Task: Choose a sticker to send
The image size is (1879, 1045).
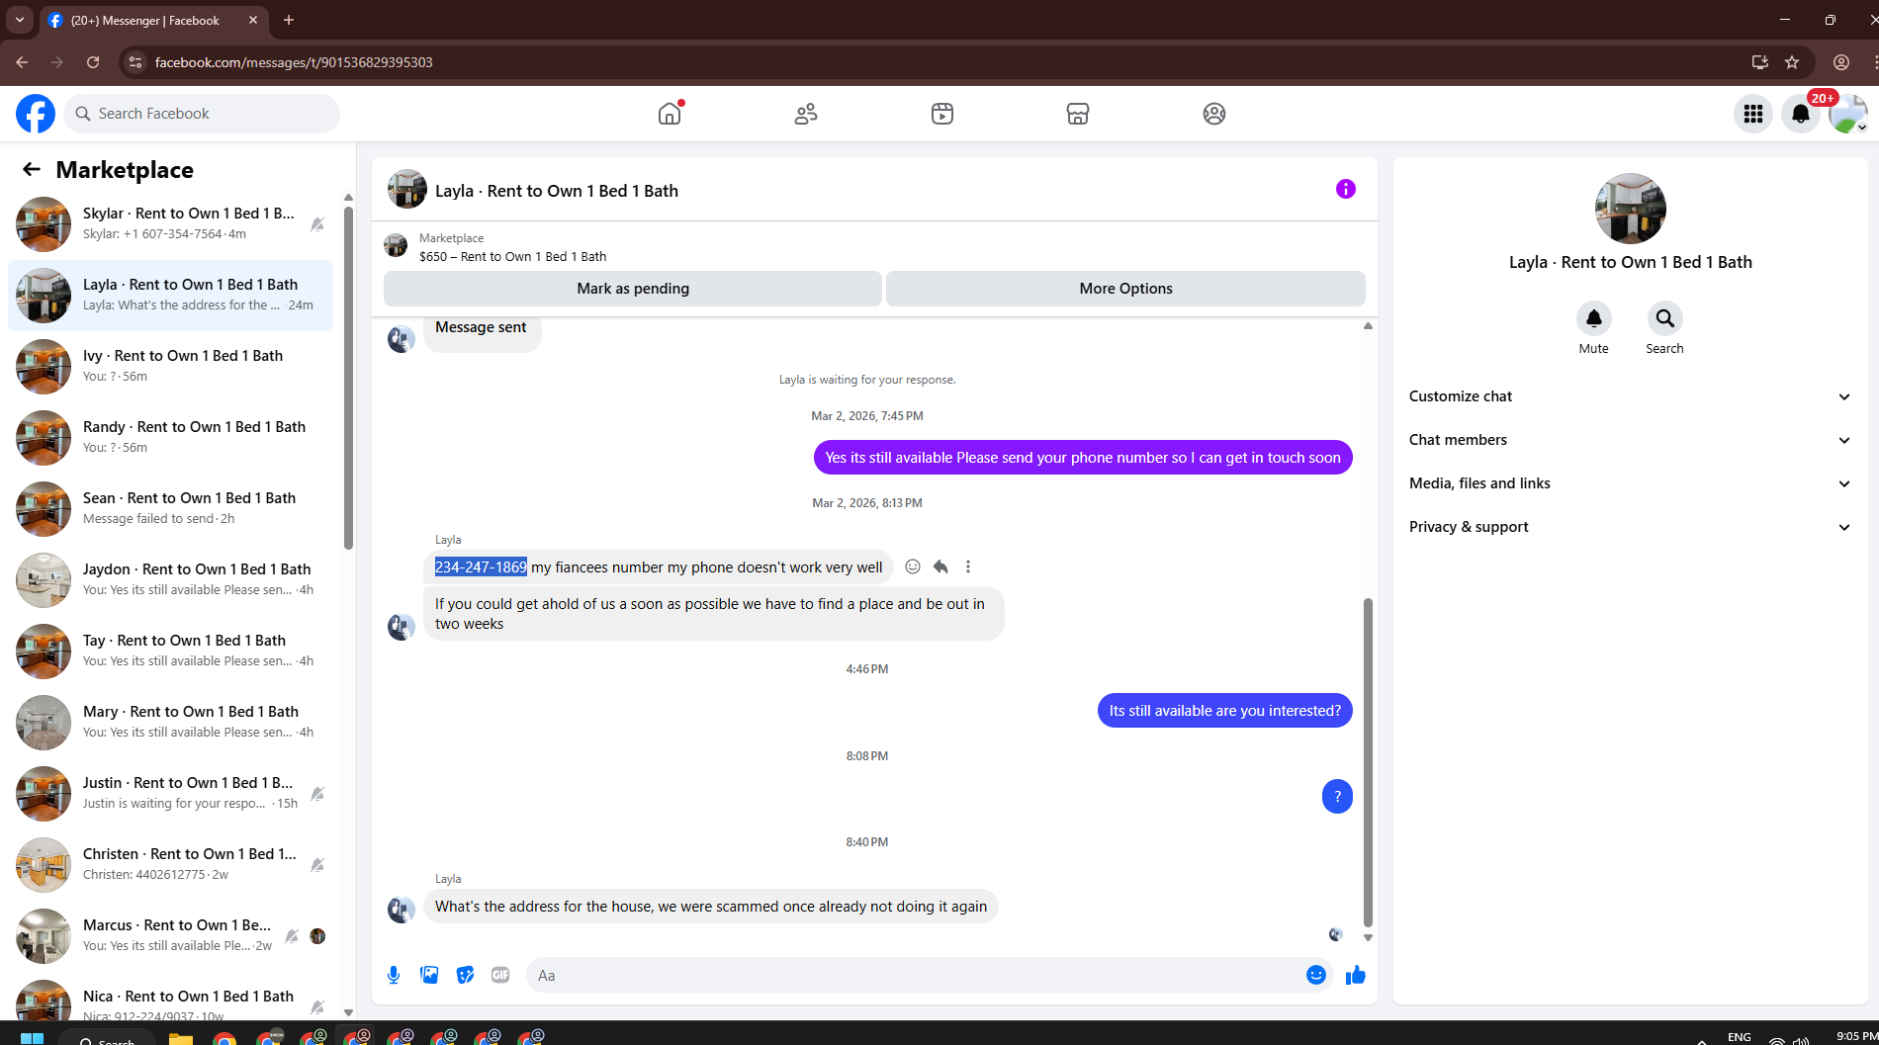Action: point(465,975)
